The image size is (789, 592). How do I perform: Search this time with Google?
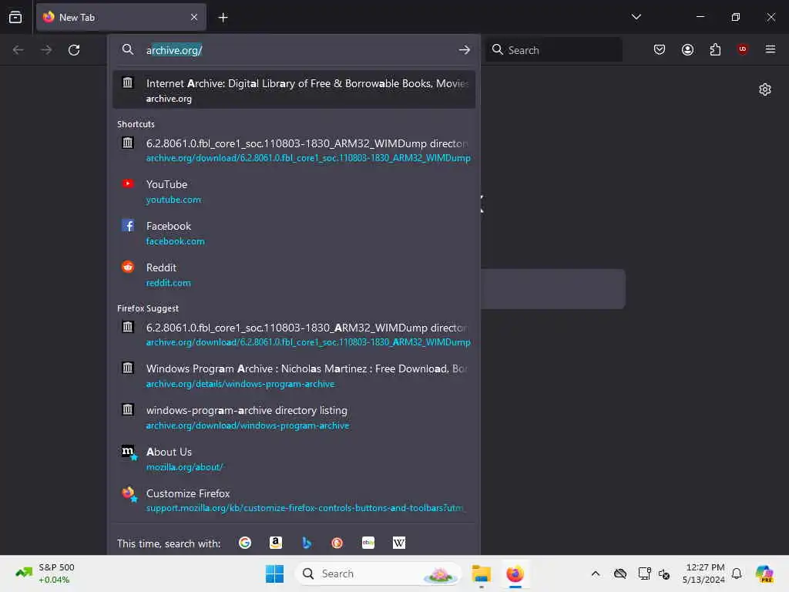245,543
